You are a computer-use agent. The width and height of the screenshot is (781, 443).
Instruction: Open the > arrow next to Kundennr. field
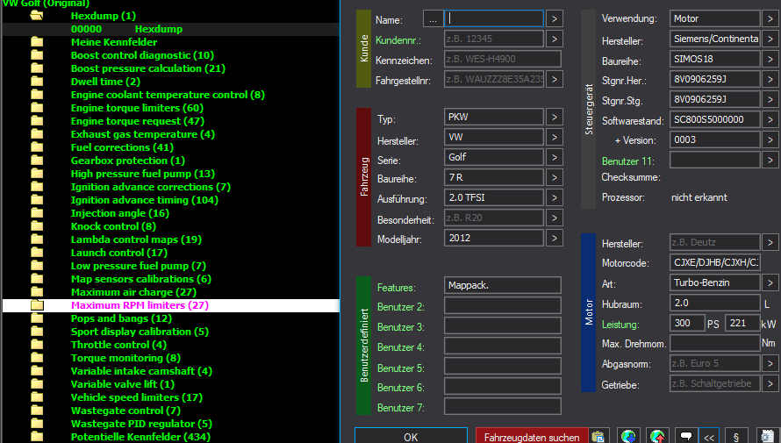coord(555,39)
